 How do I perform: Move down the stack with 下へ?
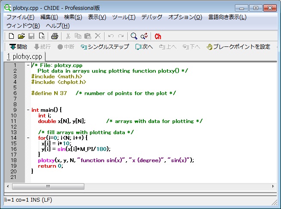(191, 47)
